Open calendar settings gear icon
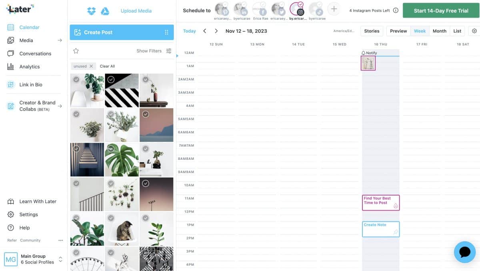 pyautogui.click(x=474, y=31)
